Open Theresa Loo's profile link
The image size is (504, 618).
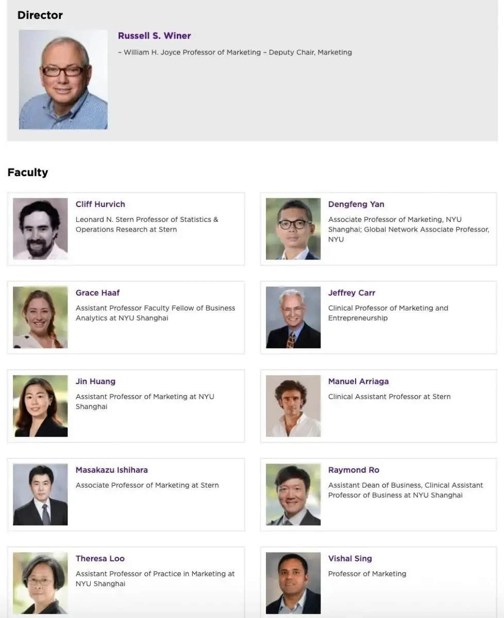point(100,559)
